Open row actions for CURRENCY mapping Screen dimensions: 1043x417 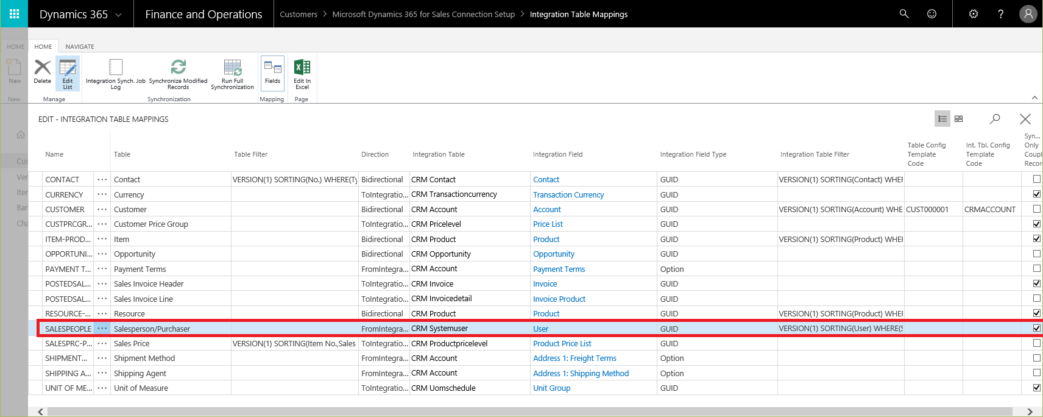pyautogui.click(x=102, y=194)
